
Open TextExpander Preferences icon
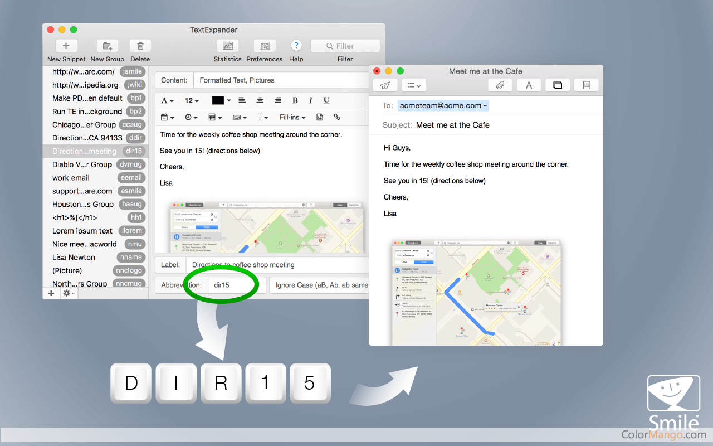pyautogui.click(x=265, y=46)
